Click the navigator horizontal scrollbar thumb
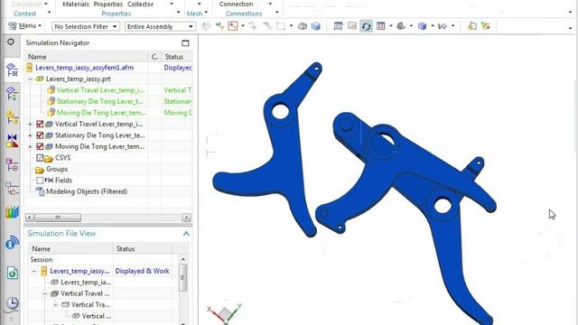Image resolution: width=578 pixels, height=325 pixels. point(58,218)
